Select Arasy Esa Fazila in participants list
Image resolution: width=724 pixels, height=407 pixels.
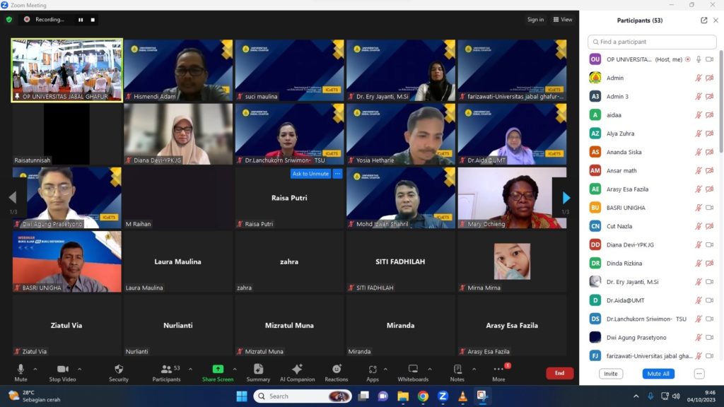click(651, 189)
